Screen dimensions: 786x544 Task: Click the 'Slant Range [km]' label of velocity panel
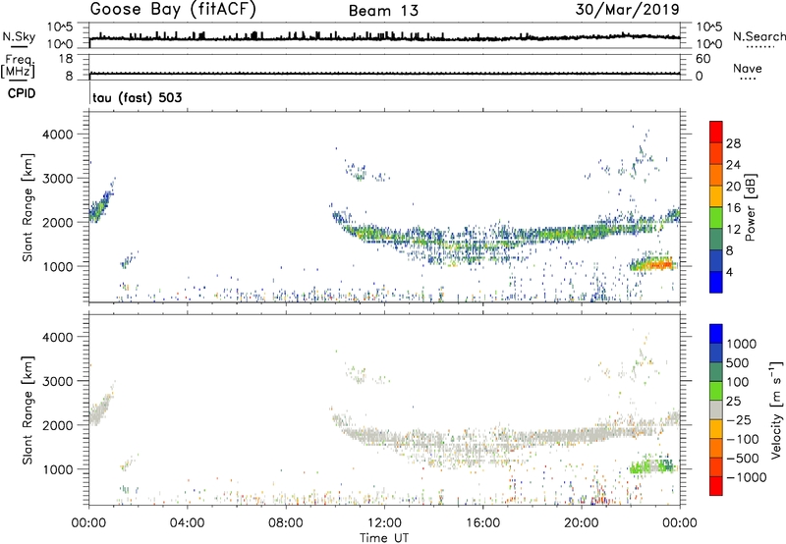[x=28, y=409]
